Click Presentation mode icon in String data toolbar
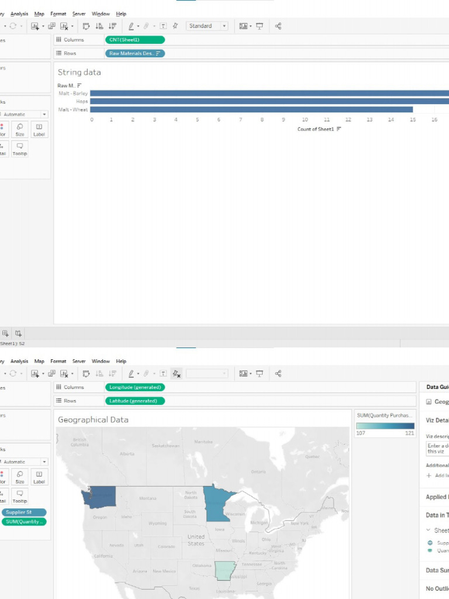449x599 pixels. pos(259,26)
